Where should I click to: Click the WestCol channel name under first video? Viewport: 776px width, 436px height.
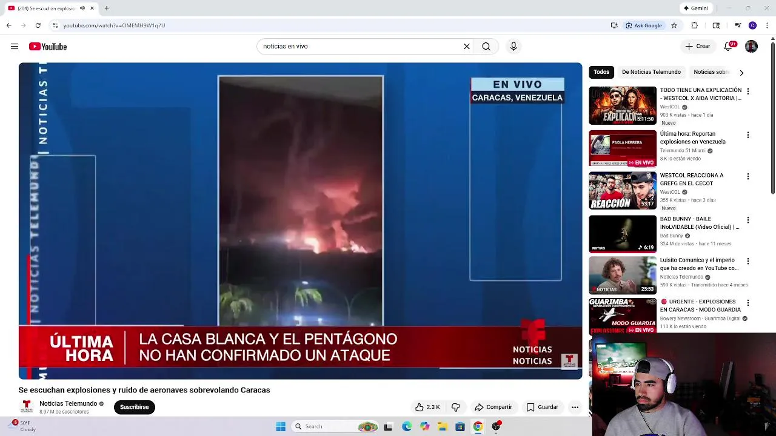tap(670, 107)
